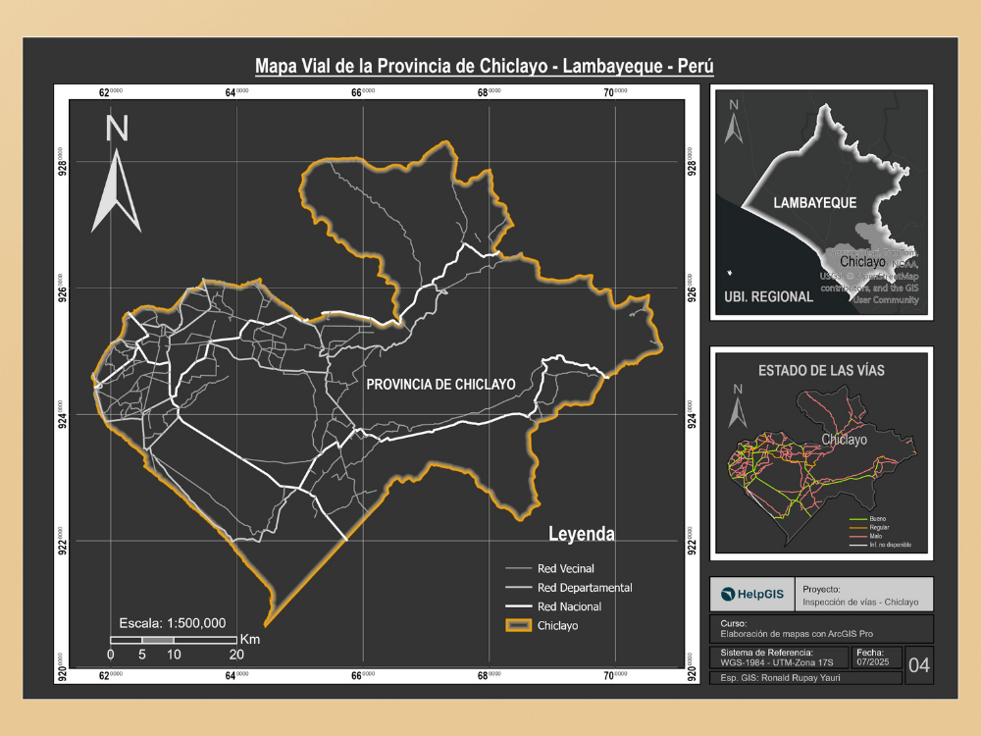Click 'Esp. GIS: Ronald Rupay Yauri' text

click(x=780, y=678)
